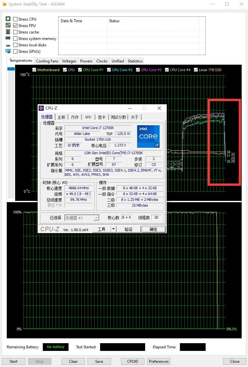
Task: Uncheck the Stress FPU checkbox
Action: click(x=15, y=25)
